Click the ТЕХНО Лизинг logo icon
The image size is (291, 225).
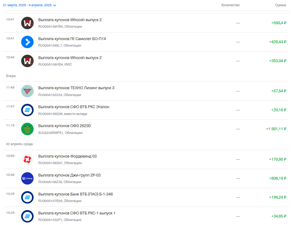27,91
